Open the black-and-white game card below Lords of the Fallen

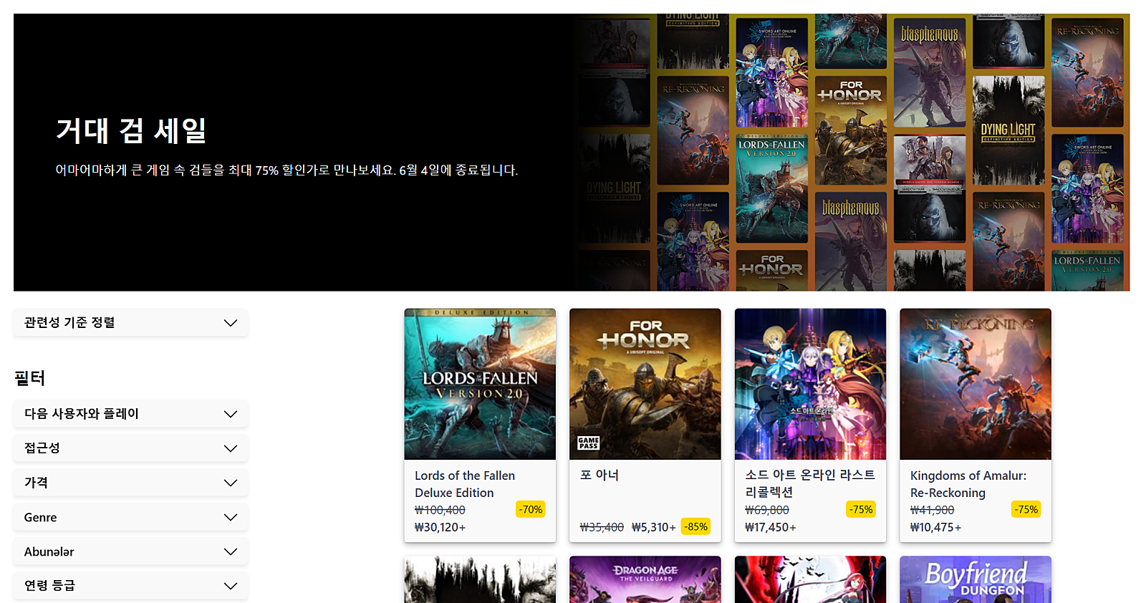click(x=480, y=579)
